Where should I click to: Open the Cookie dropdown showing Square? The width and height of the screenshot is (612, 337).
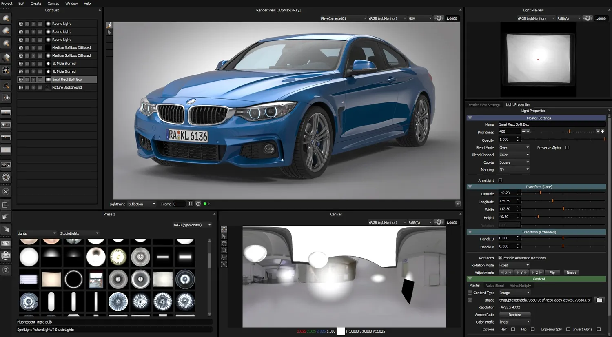tap(513, 162)
